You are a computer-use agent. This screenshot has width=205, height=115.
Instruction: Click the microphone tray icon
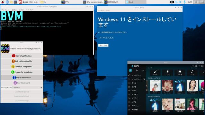click(184, 2)
